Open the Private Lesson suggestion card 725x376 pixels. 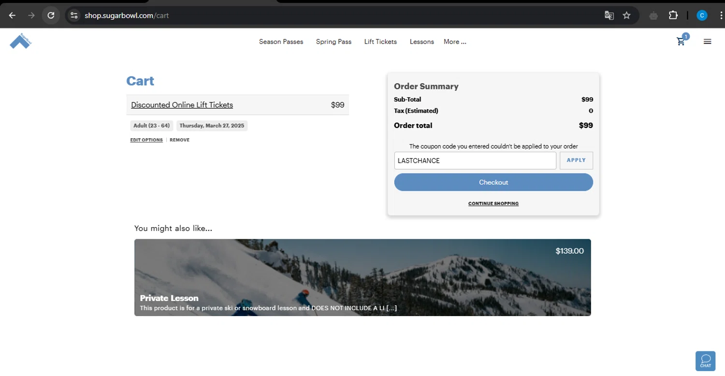362,277
